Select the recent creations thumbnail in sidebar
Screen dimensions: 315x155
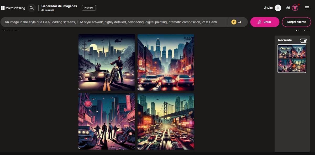click(292, 58)
